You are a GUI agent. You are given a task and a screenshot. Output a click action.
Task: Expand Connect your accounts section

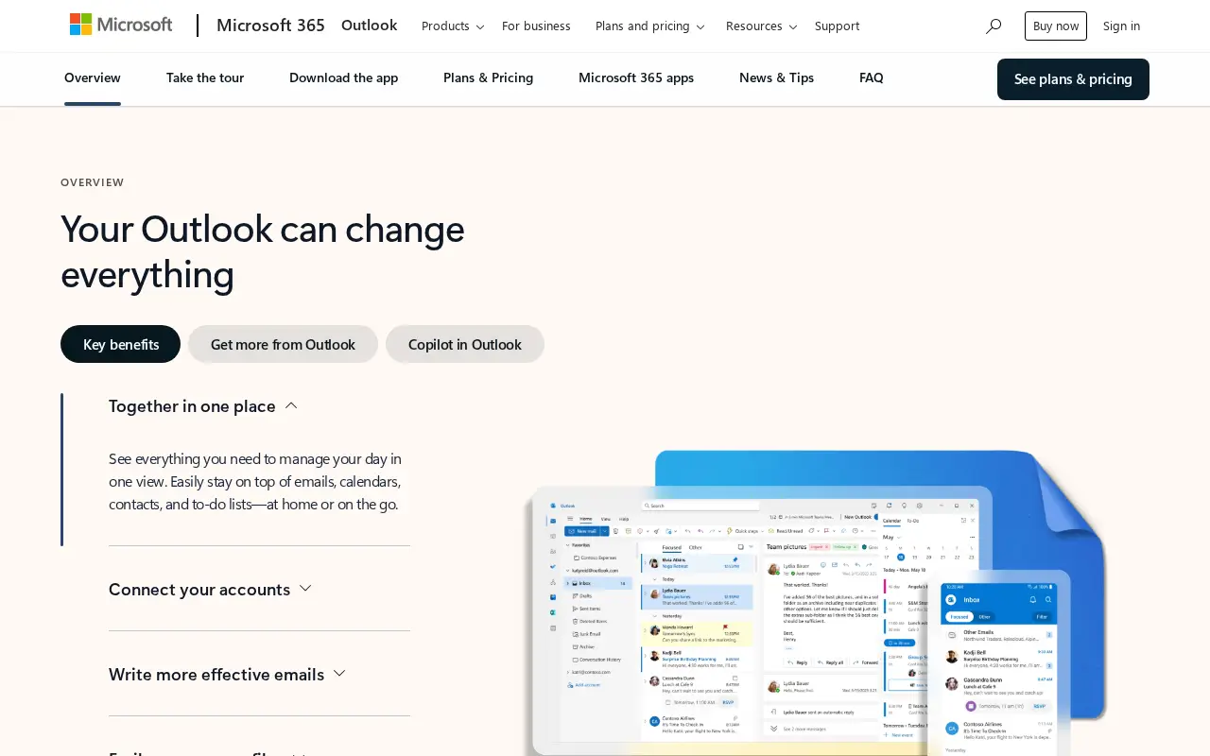(211, 589)
